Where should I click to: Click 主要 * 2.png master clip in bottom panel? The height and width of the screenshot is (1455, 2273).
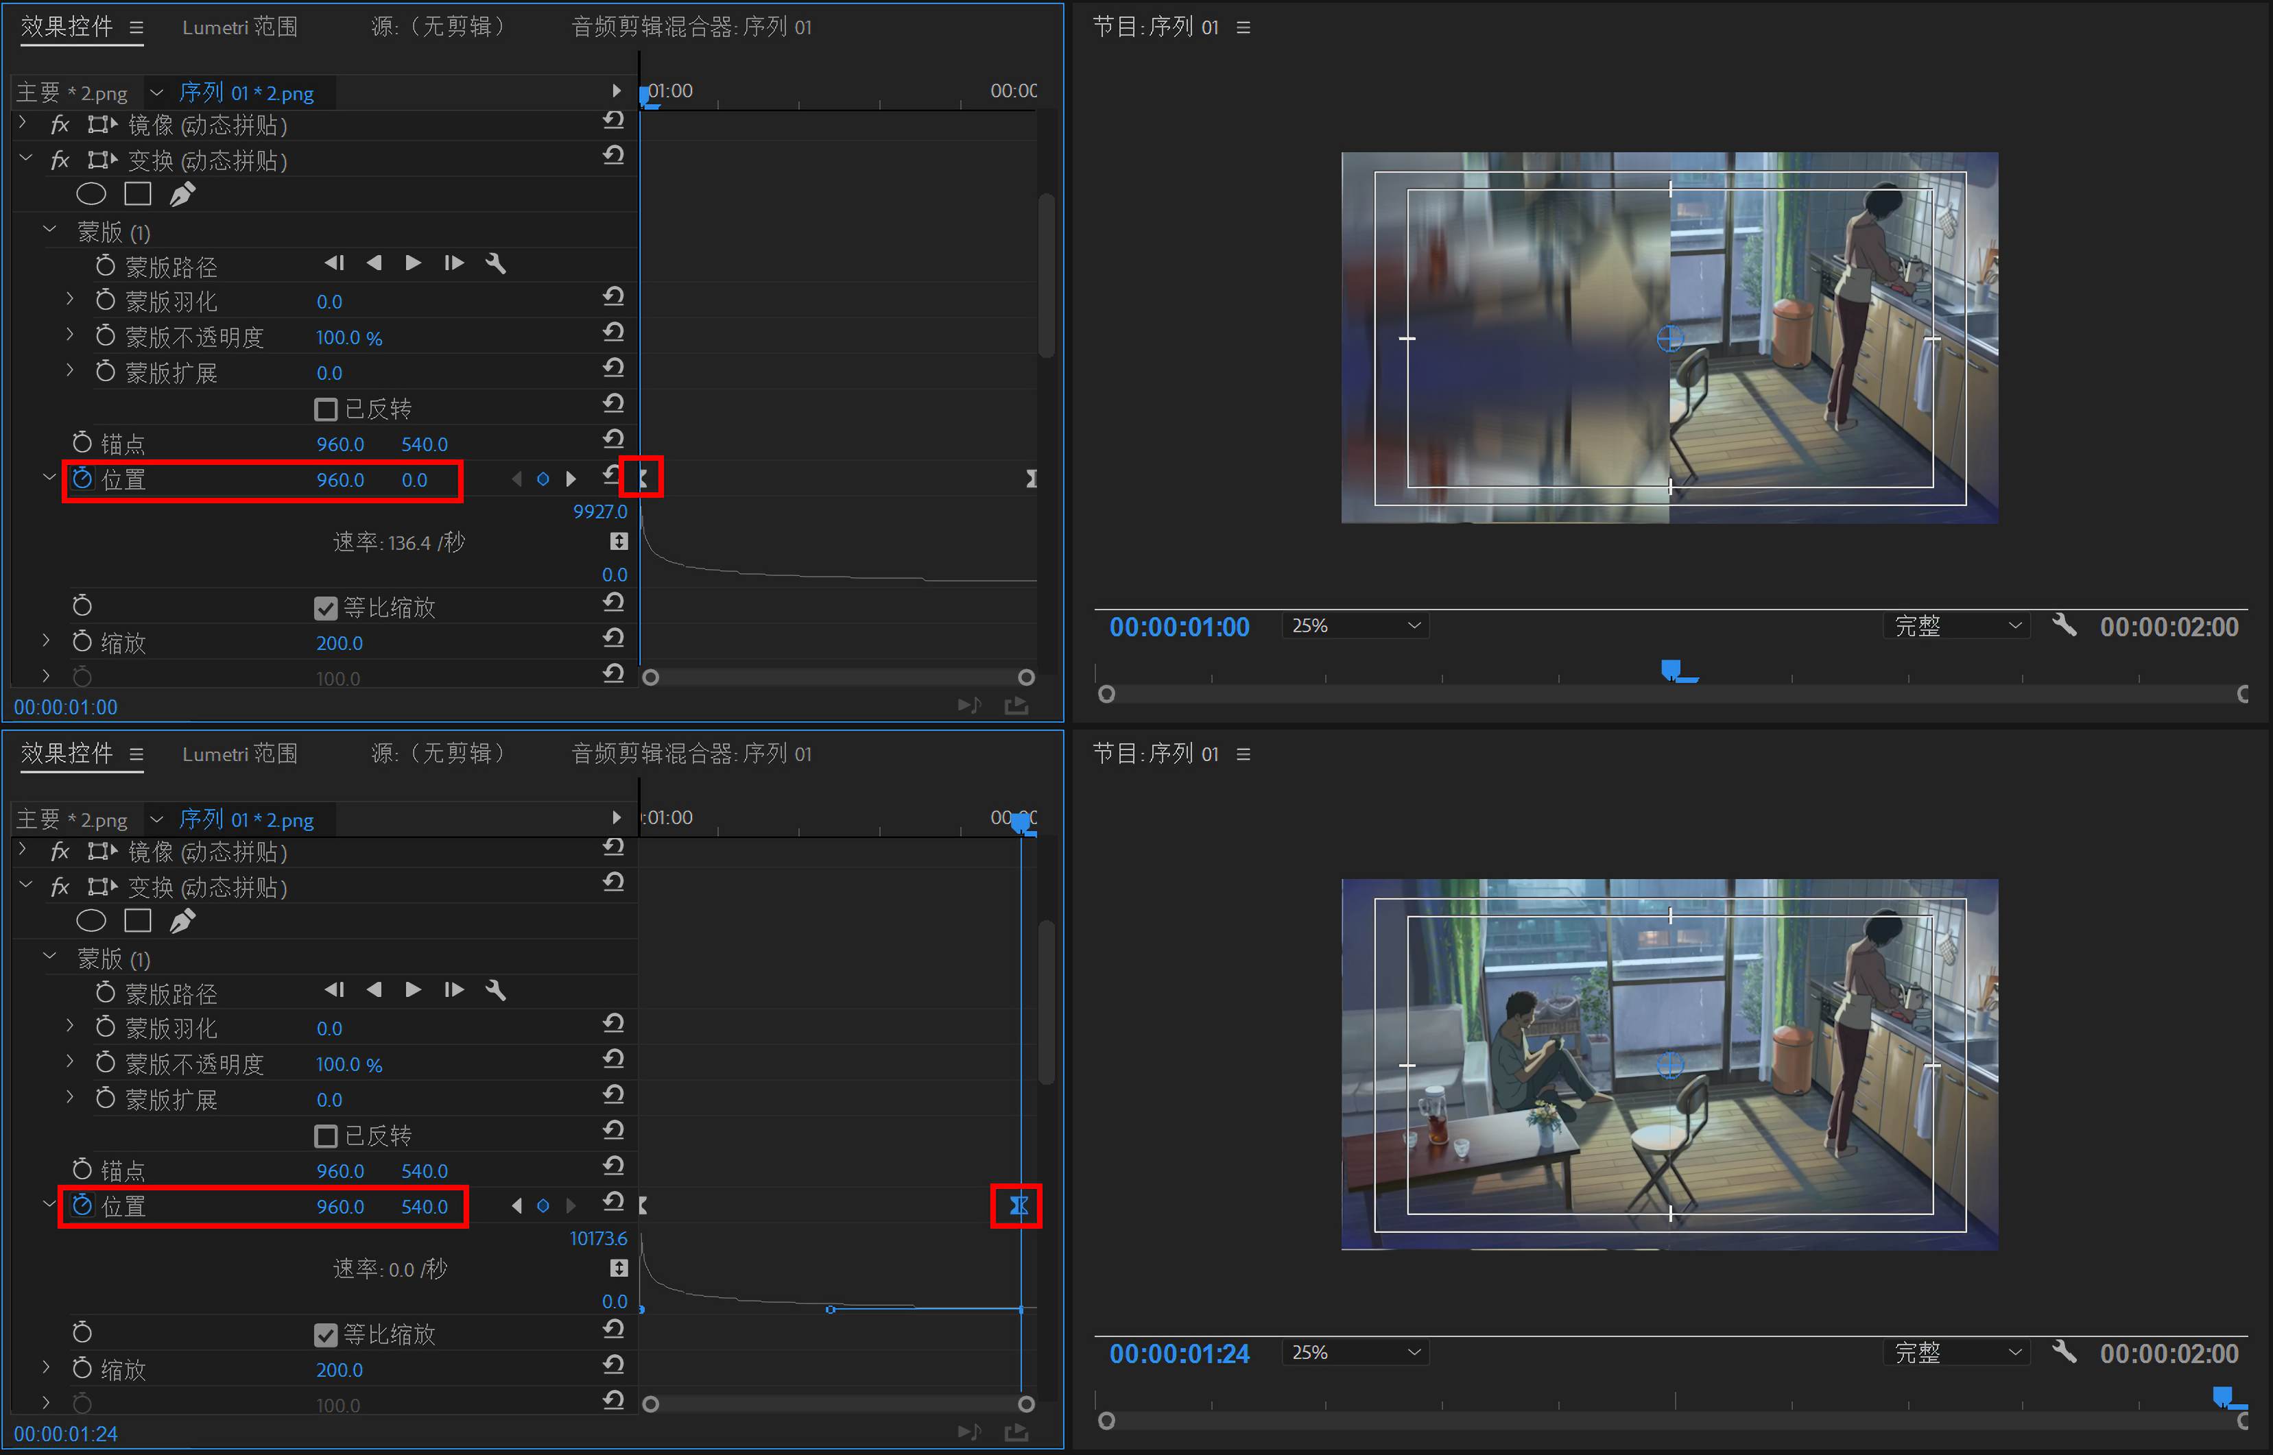pos(72,819)
